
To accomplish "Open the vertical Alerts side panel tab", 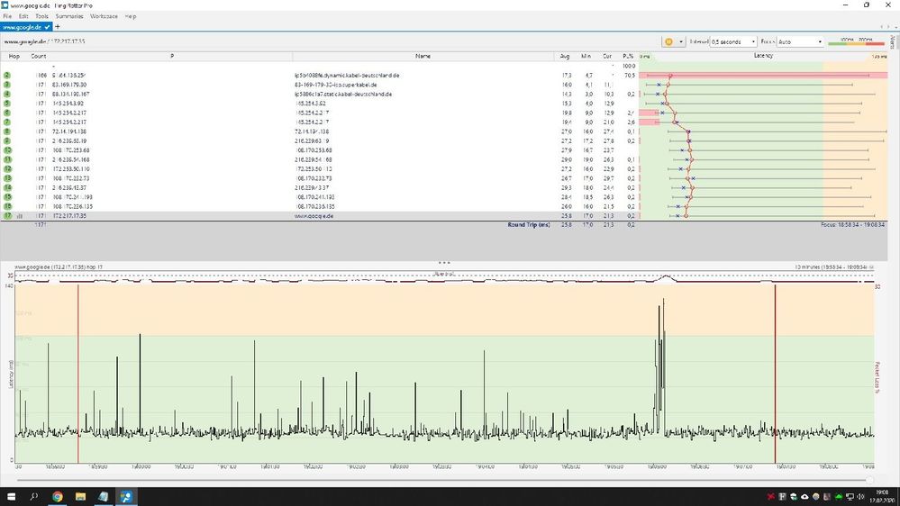I will 893,42.
